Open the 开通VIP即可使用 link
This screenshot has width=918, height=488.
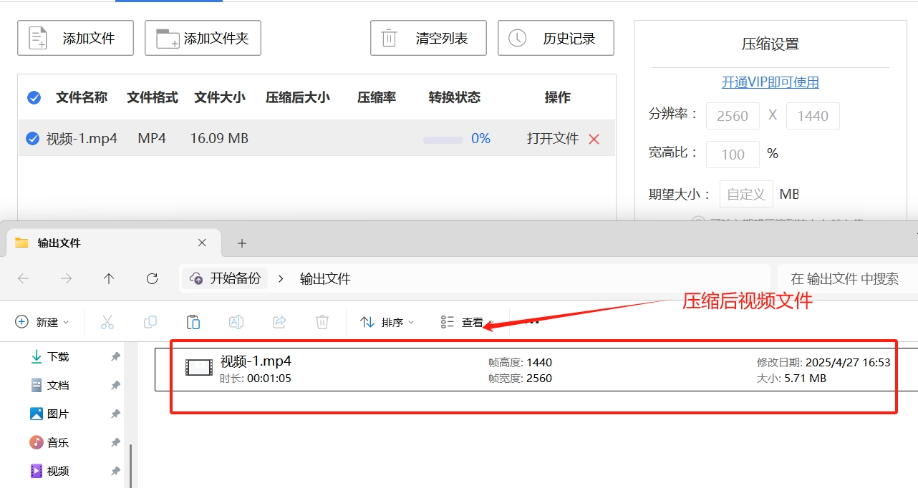770,82
